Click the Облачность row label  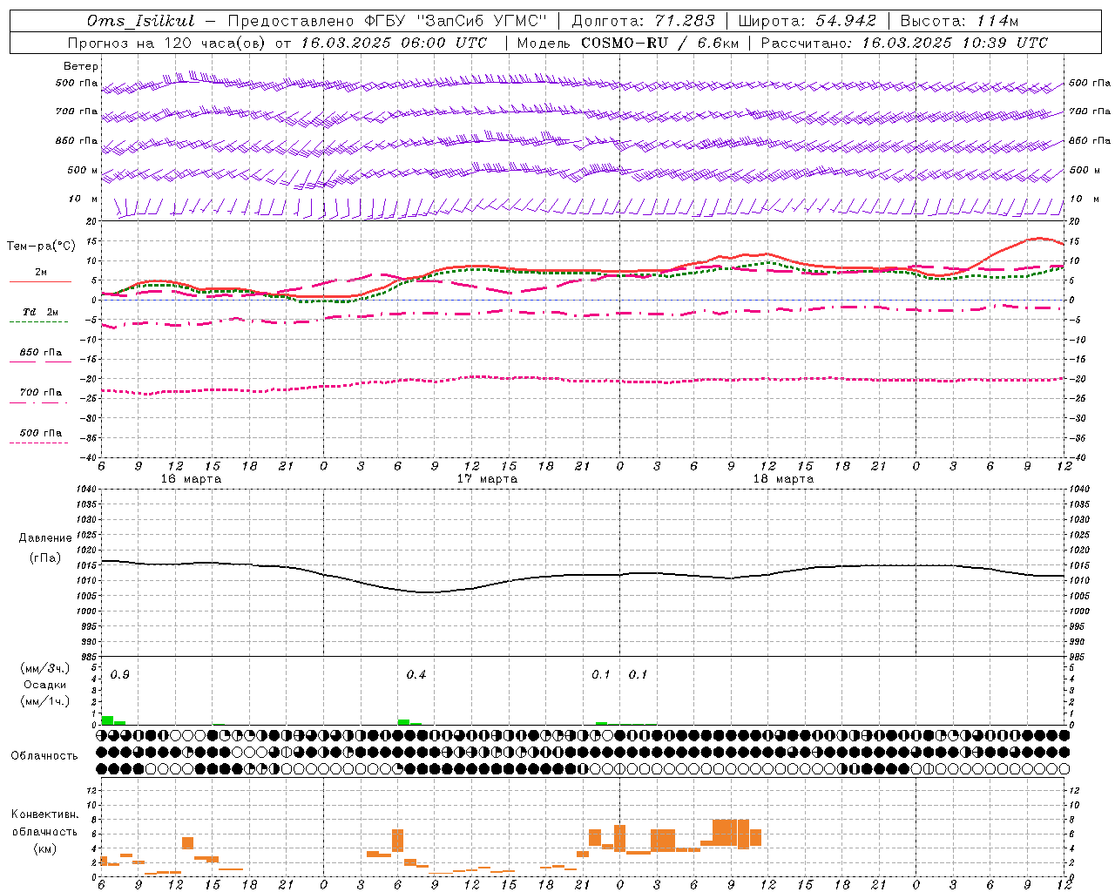[44, 756]
